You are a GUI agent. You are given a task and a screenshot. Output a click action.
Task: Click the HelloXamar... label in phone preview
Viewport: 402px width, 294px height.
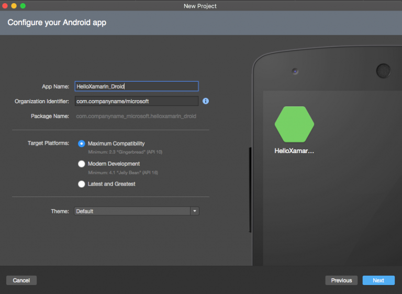(x=294, y=151)
